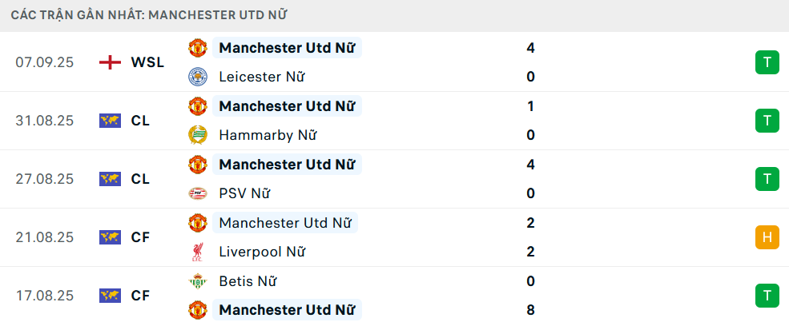Open the Leicester Nữ team link

click(x=261, y=77)
